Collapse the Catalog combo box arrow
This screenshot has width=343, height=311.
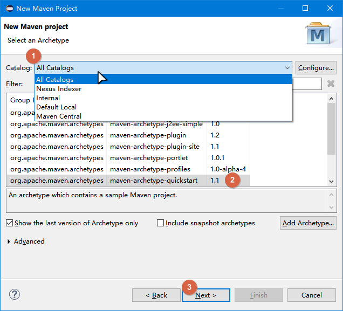[287, 68]
